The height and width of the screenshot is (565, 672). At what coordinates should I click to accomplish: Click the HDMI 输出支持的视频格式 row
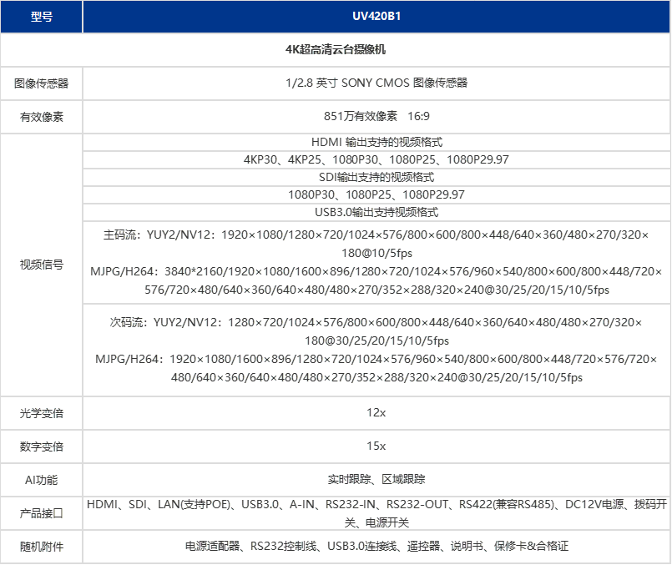(x=376, y=143)
